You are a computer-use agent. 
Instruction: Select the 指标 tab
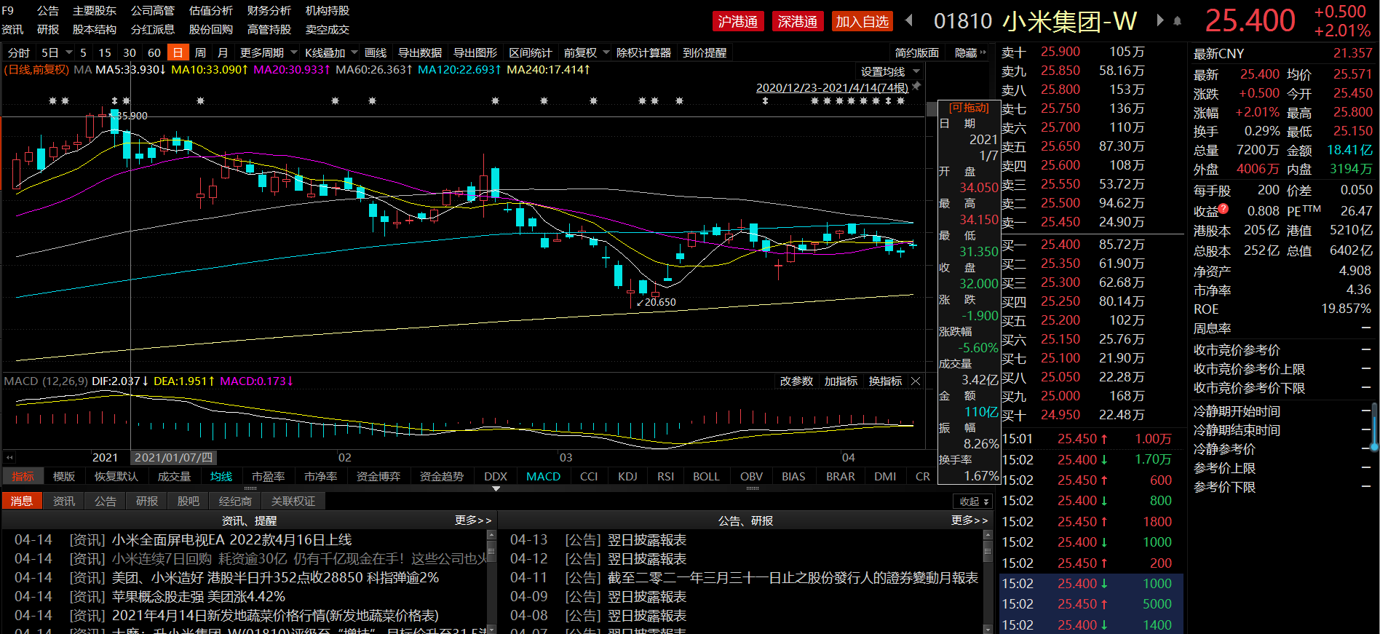click(23, 476)
